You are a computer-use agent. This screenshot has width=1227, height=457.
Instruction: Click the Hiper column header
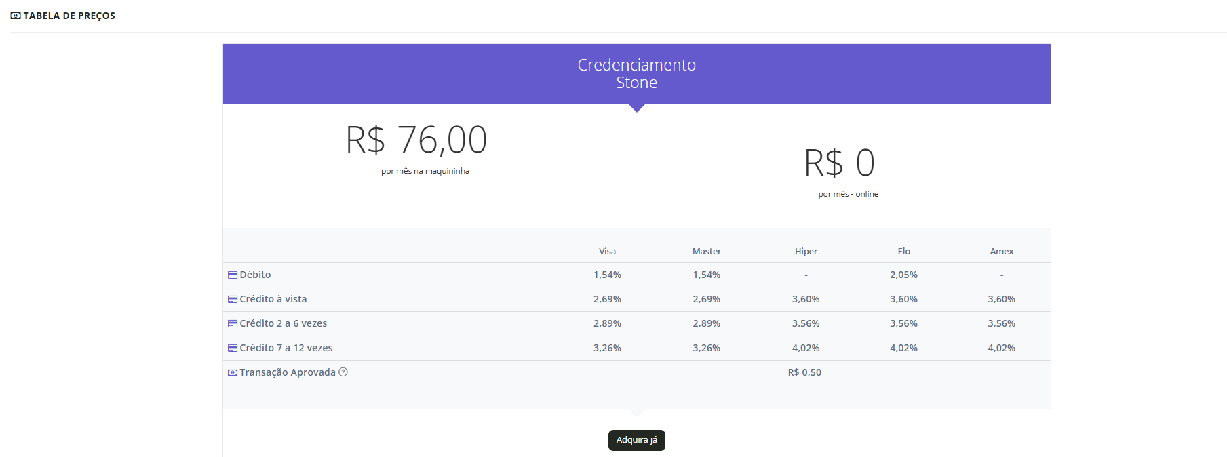coord(806,252)
